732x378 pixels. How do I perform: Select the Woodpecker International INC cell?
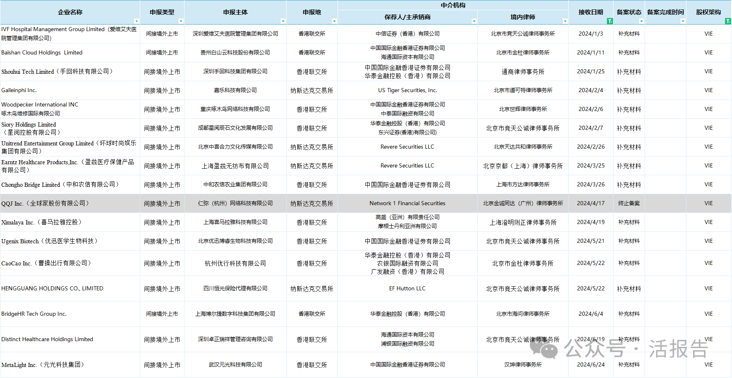(x=70, y=109)
